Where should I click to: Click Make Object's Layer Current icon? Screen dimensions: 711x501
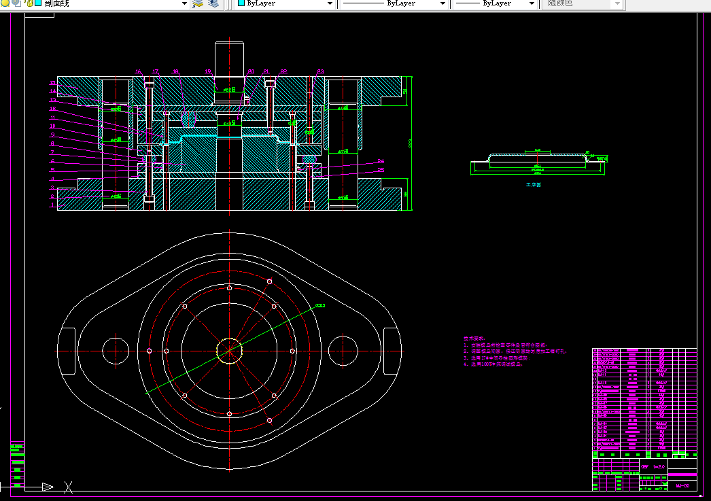coord(198,3)
